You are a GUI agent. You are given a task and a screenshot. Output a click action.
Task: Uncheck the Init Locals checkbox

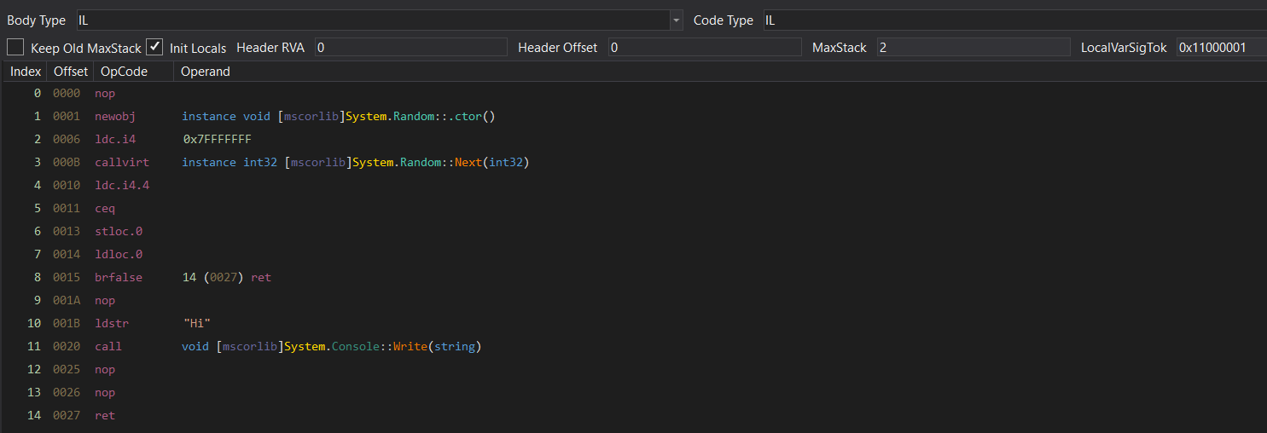point(154,47)
